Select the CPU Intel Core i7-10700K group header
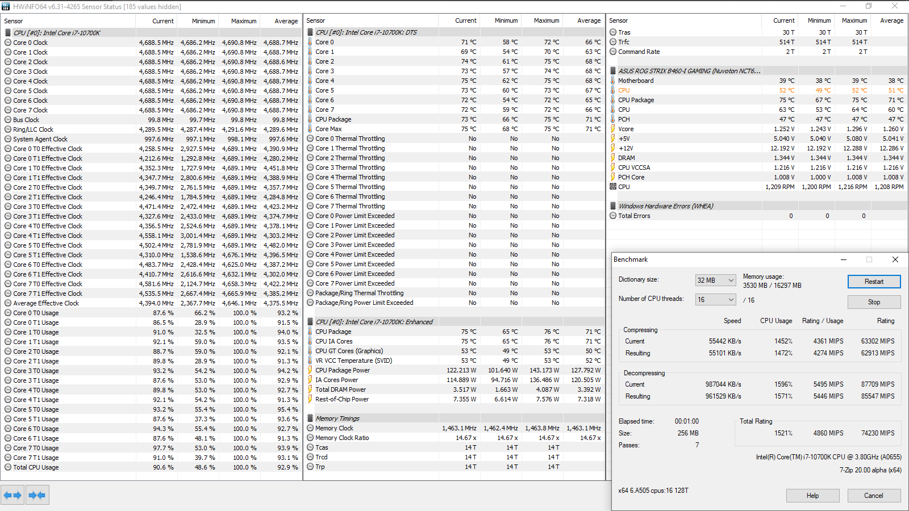This screenshot has height=511, width=909. (56, 33)
